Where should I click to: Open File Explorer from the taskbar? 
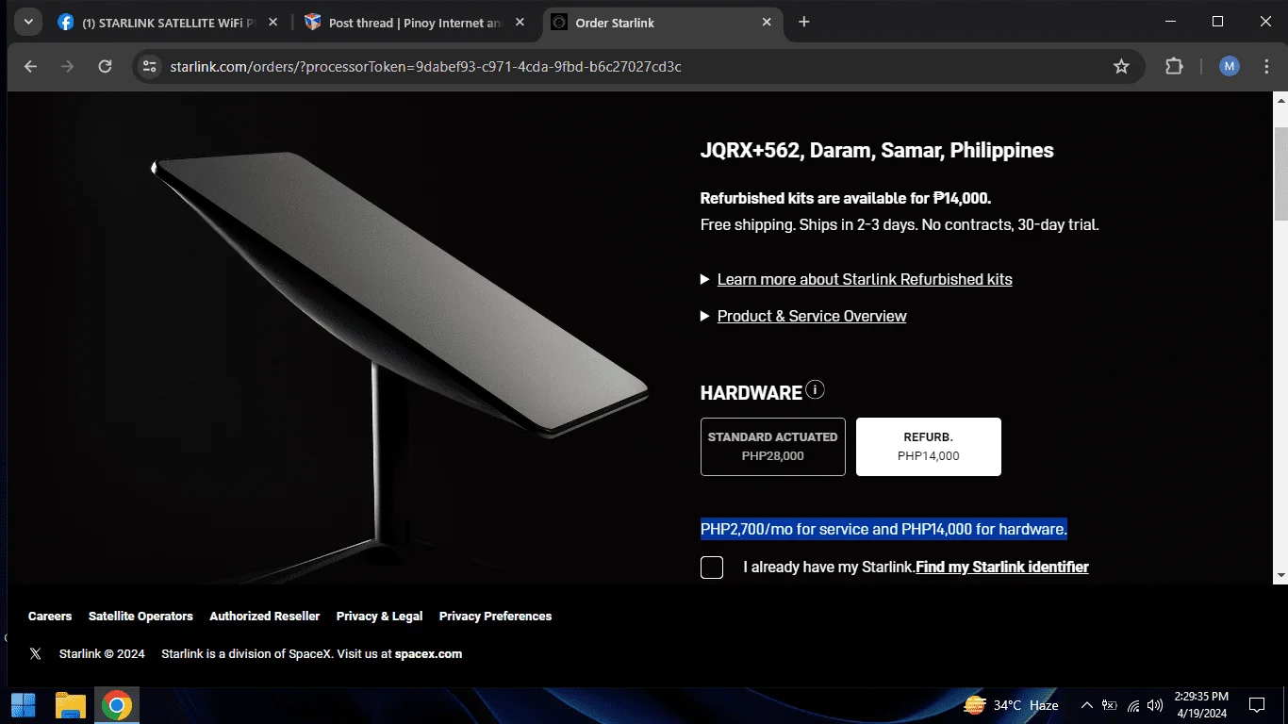71,705
